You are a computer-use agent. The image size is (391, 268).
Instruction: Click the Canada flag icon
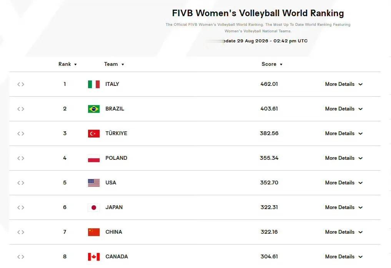[94, 257]
